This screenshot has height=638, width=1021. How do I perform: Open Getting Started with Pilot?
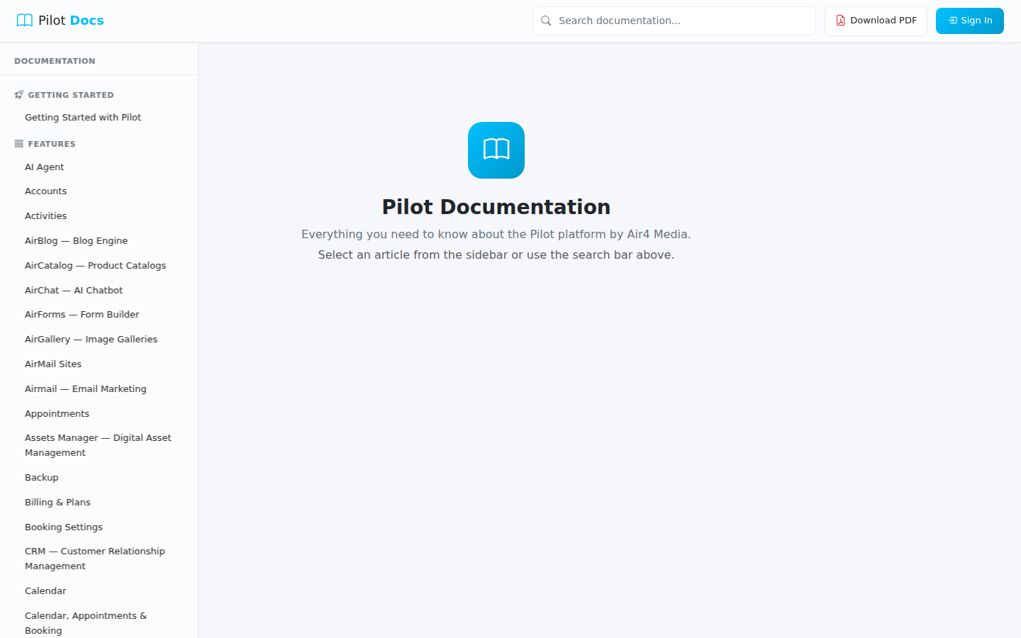[83, 117]
